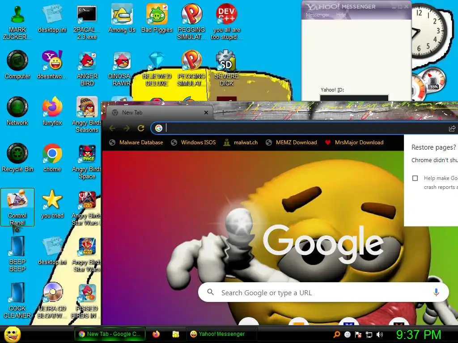The height and width of the screenshot is (343, 458).
Task: Select the Recycle Bin icon
Action: coord(17,158)
